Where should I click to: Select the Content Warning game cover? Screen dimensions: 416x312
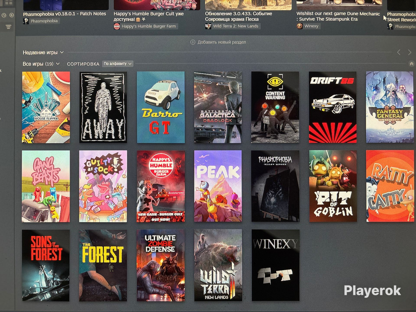click(x=275, y=107)
